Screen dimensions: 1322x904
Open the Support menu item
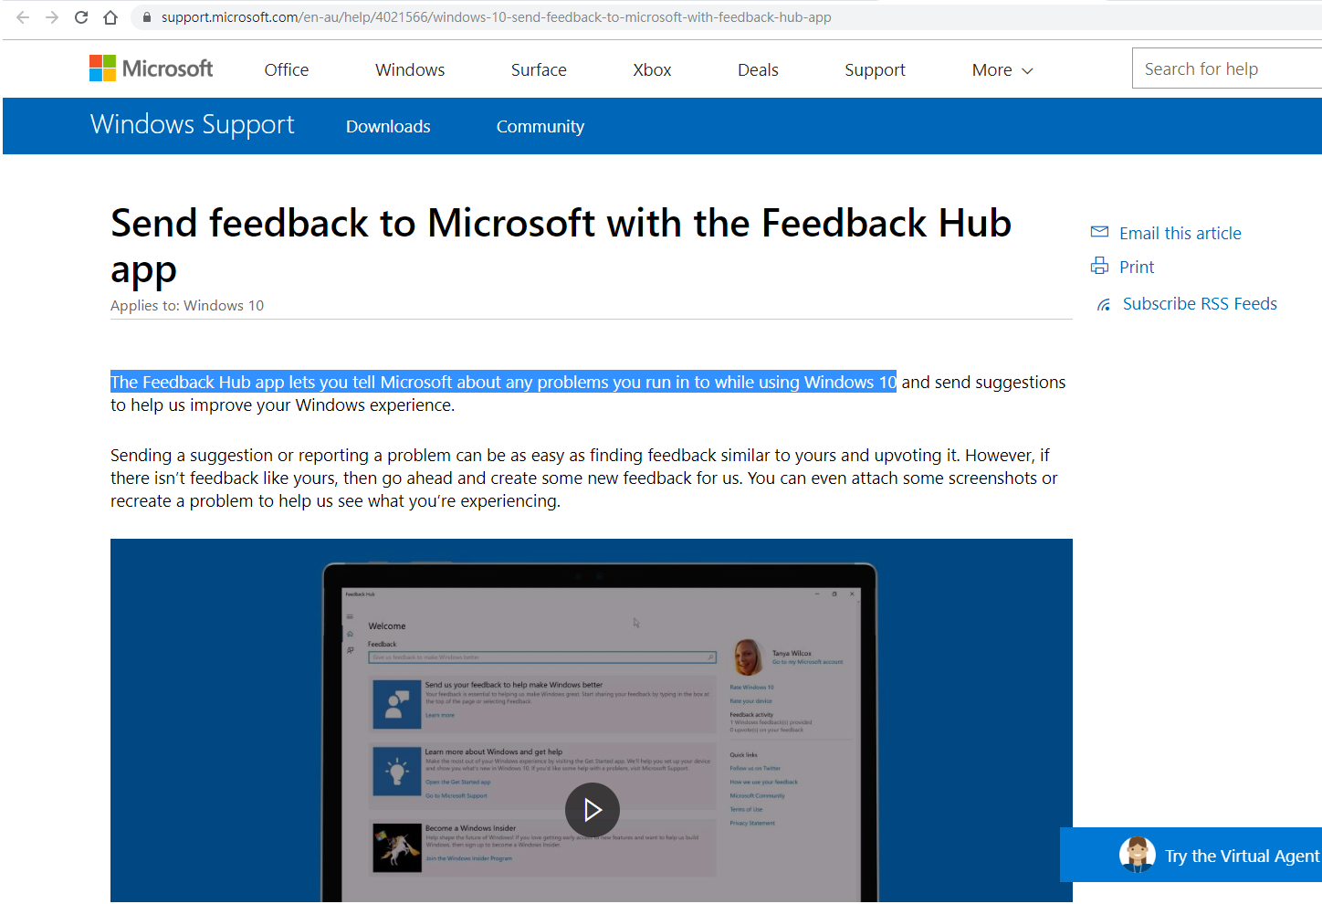[875, 70]
